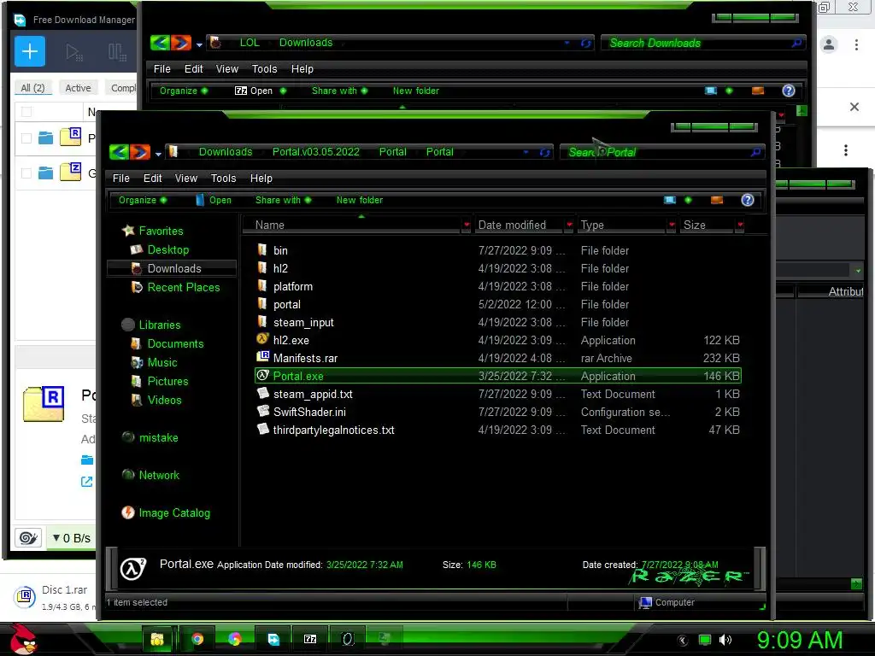Click the browser profile avatar icon
The image size is (875, 656).
(x=829, y=44)
